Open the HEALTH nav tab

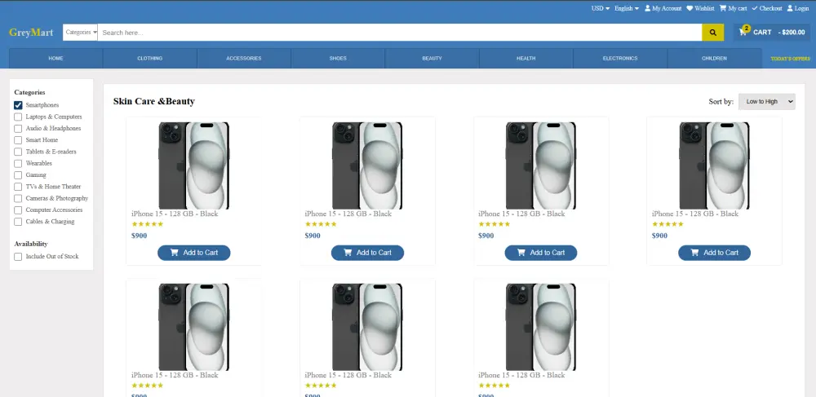[526, 58]
